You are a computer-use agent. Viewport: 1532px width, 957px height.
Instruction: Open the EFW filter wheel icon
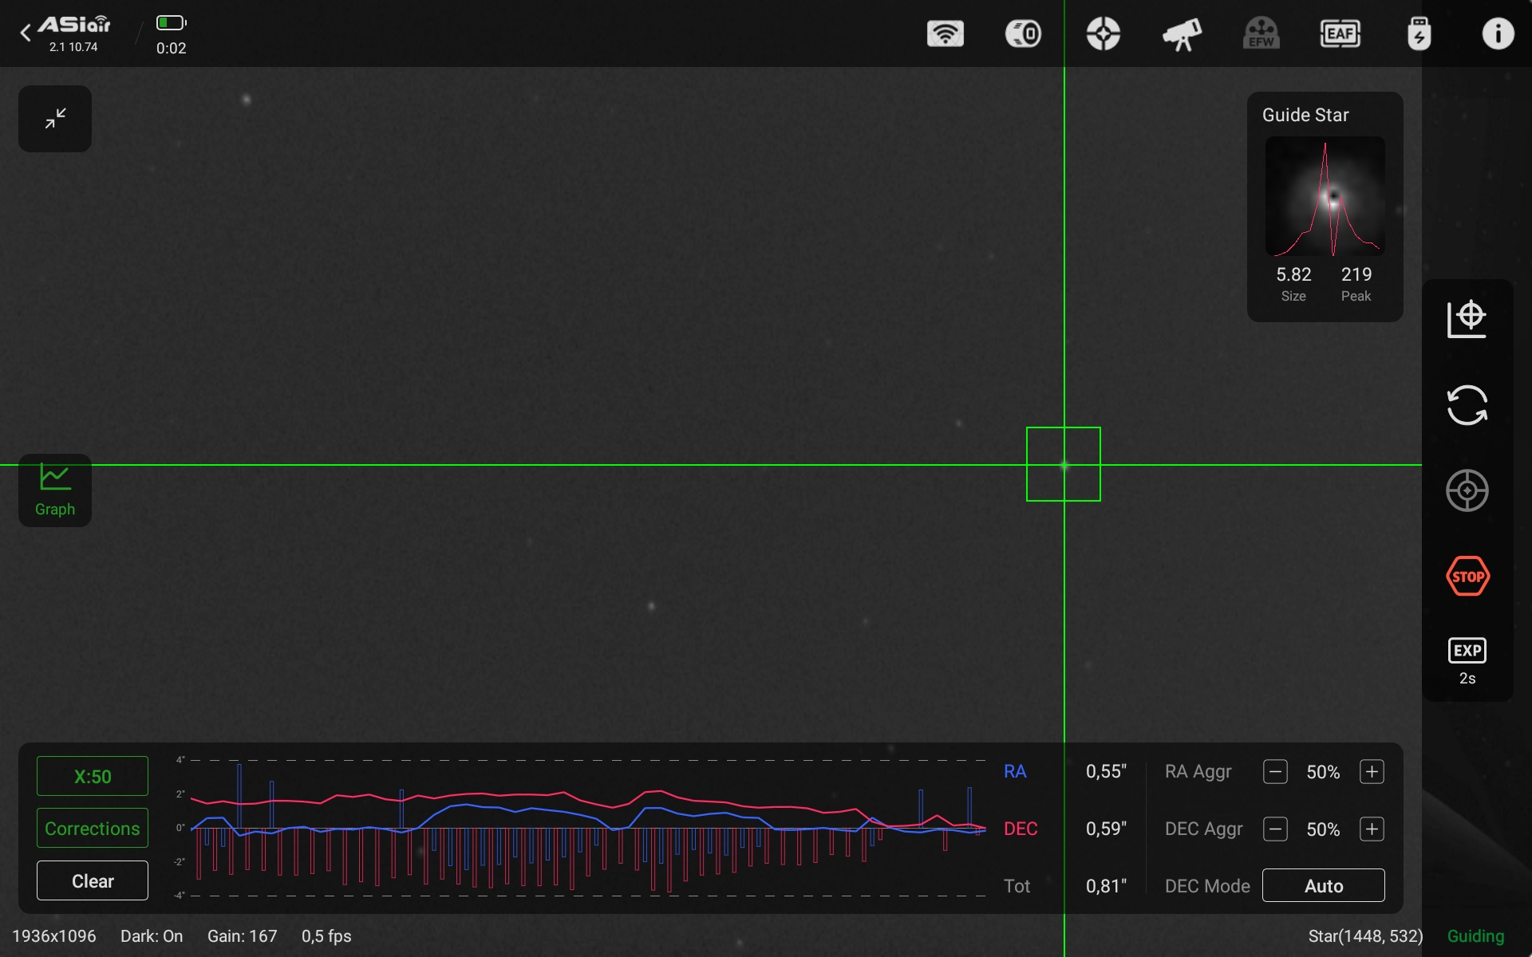(1261, 33)
